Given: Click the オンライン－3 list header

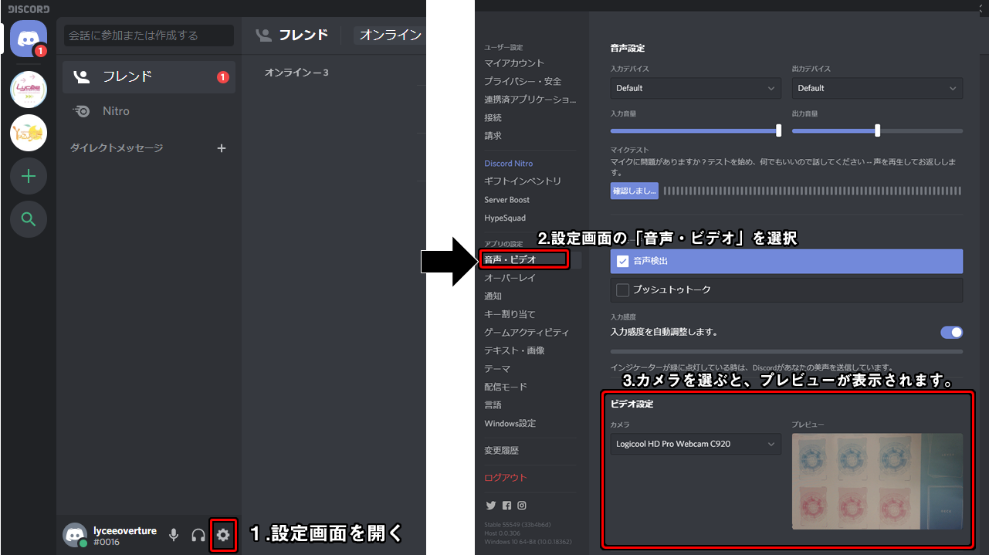Looking at the screenshot, I should 296,73.
